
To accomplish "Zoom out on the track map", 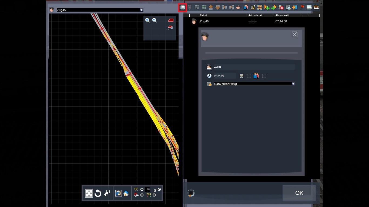I will pyautogui.click(x=155, y=20).
